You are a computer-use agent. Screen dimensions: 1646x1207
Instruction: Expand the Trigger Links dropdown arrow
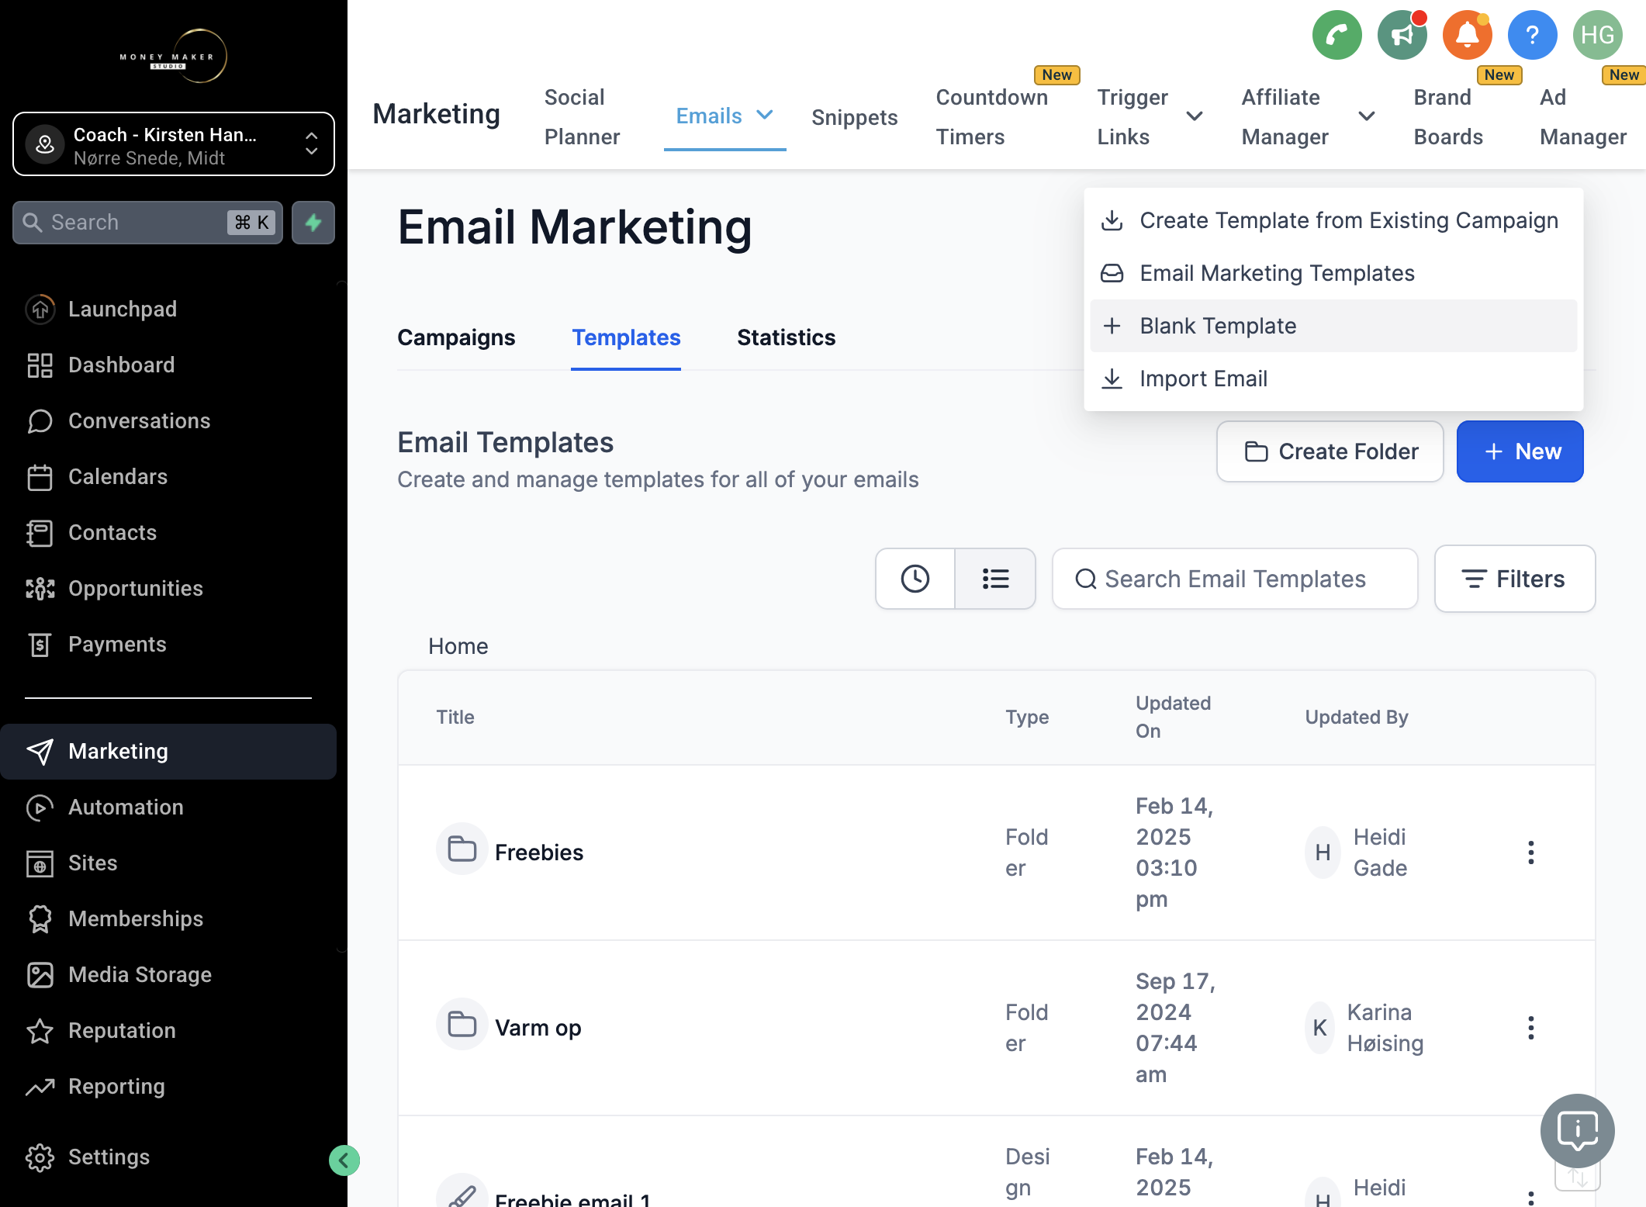(1195, 116)
